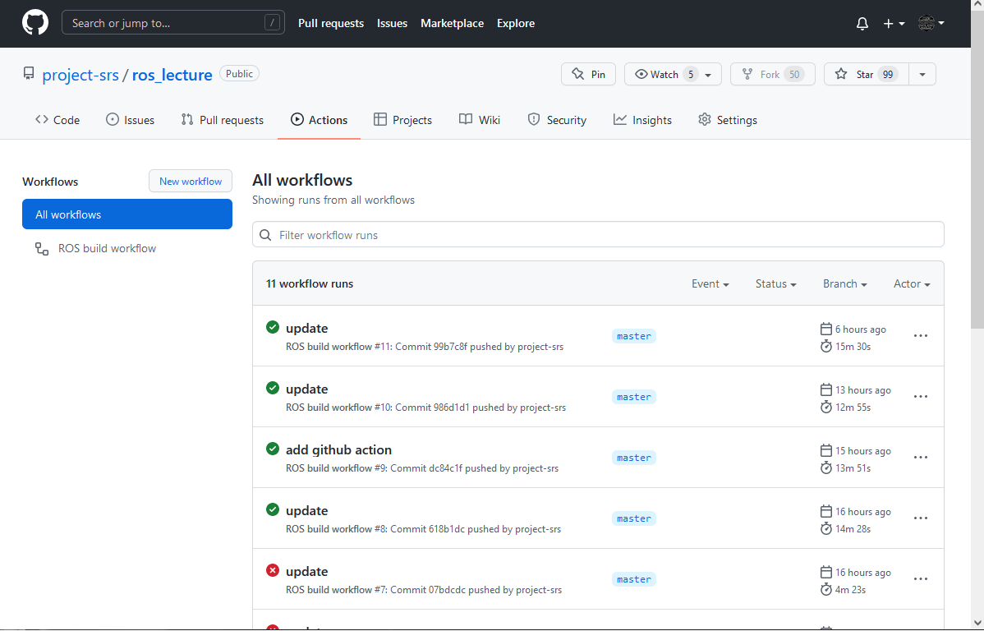Open three-dot menu for run #11
The image size is (984, 631).
click(x=921, y=336)
